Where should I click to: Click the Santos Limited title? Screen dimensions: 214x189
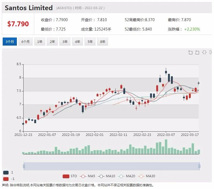(x=29, y=8)
